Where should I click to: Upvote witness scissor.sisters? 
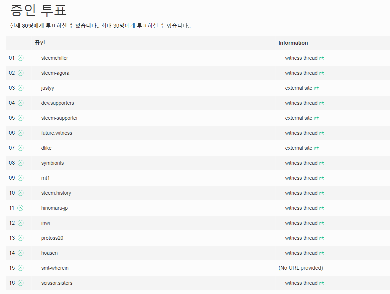click(x=21, y=283)
